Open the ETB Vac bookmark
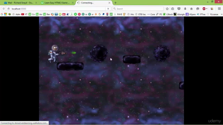 click(x=140, y=14)
